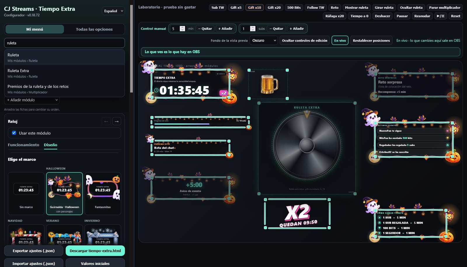Expand the Añadir módulo dropdown
The height and width of the screenshot is (267, 467).
(32, 100)
